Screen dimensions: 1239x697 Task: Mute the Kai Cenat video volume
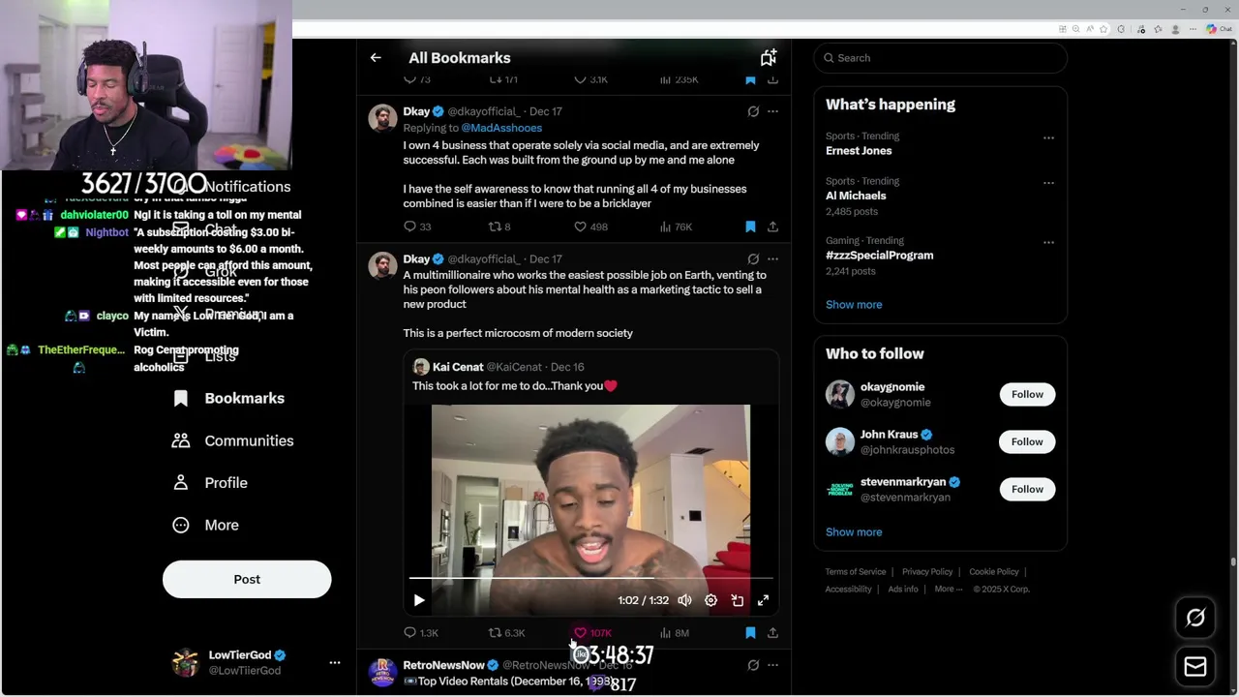684,600
